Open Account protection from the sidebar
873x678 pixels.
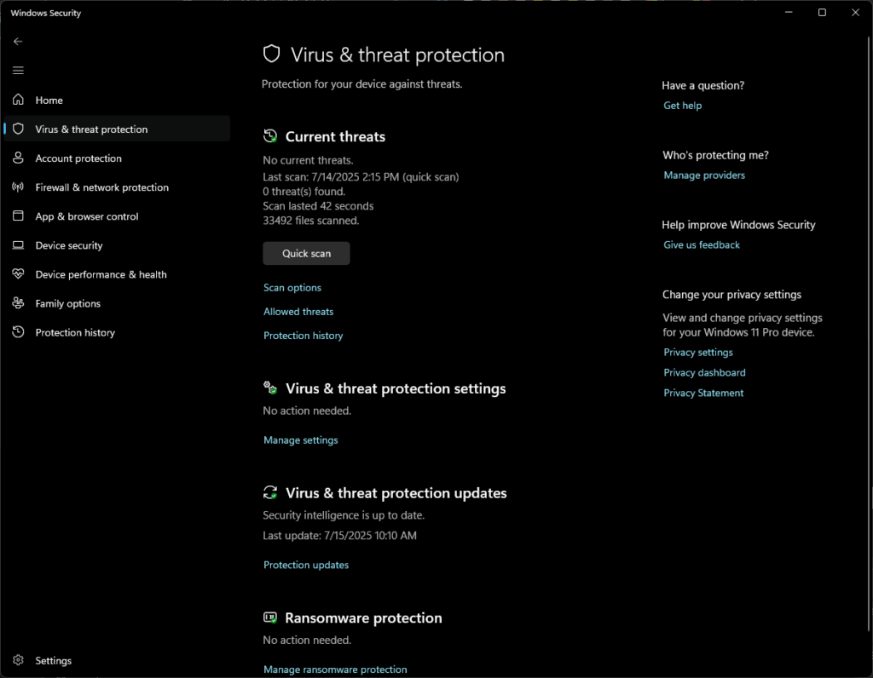77,158
